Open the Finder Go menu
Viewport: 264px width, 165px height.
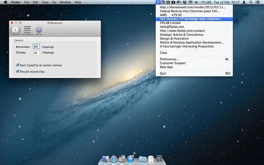[54, 2]
